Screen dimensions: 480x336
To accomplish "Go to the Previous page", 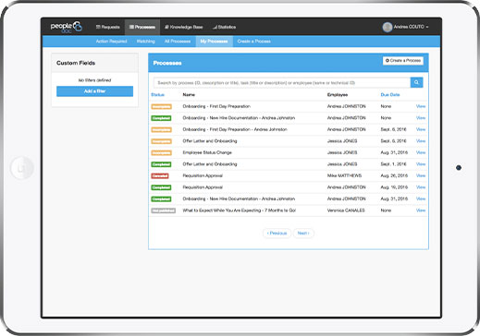I will pyautogui.click(x=277, y=234).
